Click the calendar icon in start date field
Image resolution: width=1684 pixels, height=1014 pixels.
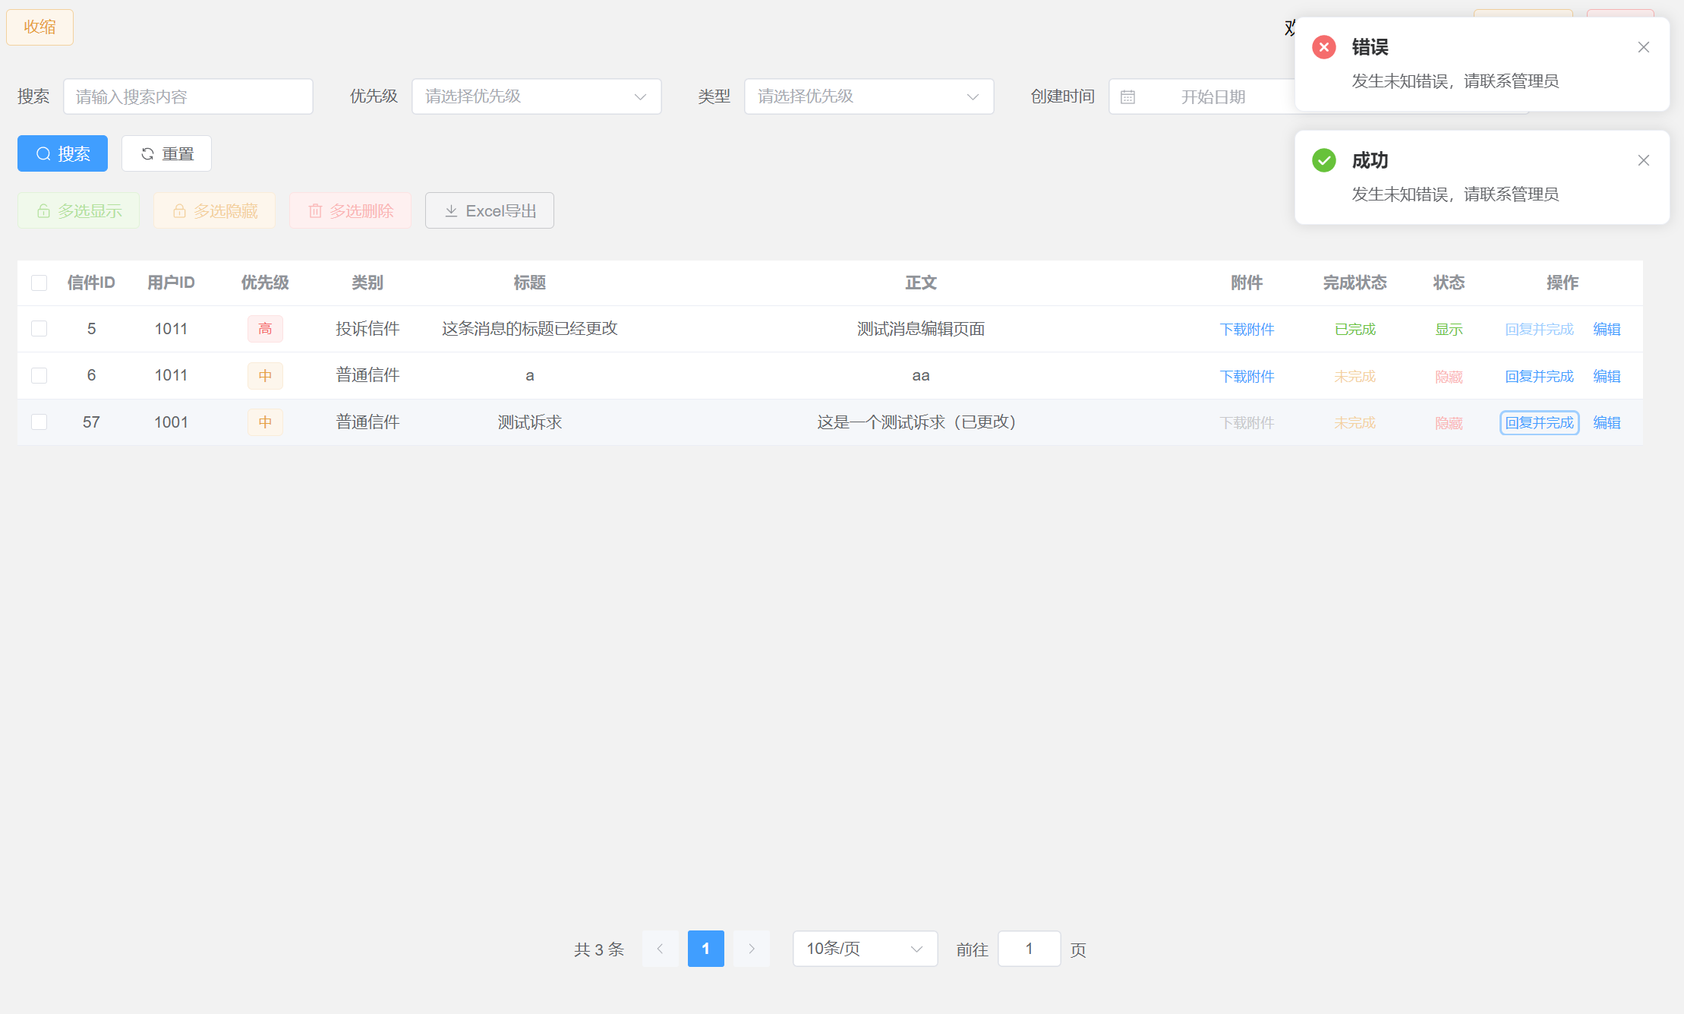1127,97
